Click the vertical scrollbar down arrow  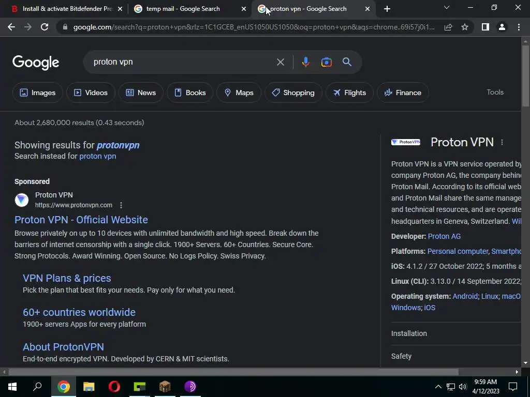pos(525,363)
